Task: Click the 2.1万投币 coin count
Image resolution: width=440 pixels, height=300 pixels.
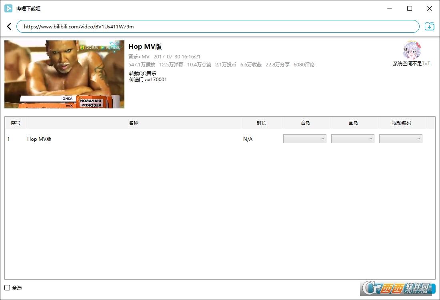Action: click(226, 64)
